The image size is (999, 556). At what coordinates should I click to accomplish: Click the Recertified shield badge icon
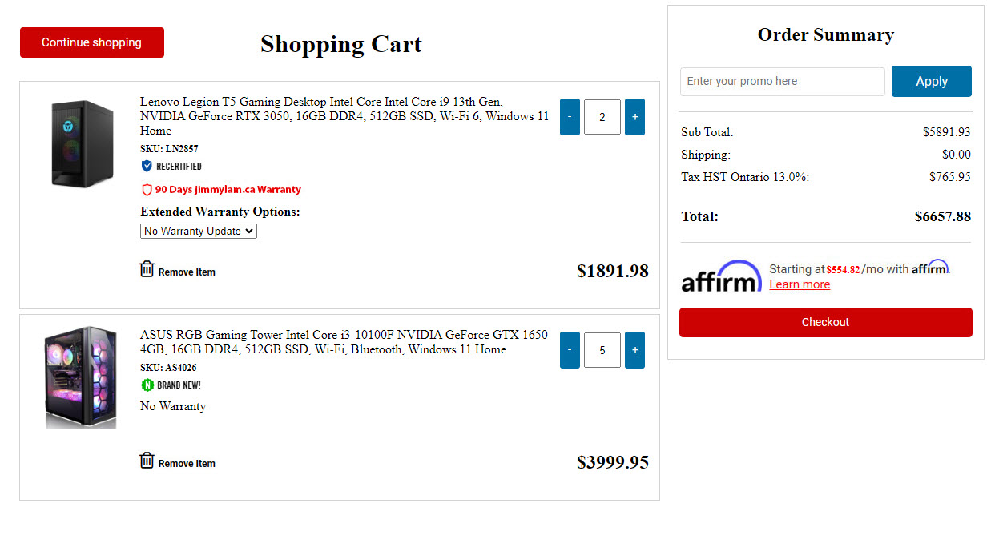pos(147,166)
